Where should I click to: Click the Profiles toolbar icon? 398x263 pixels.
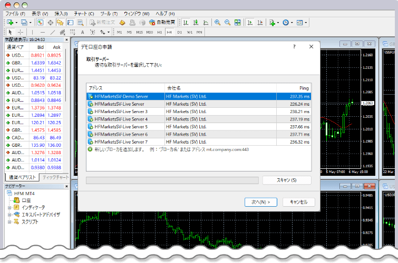(24, 23)
